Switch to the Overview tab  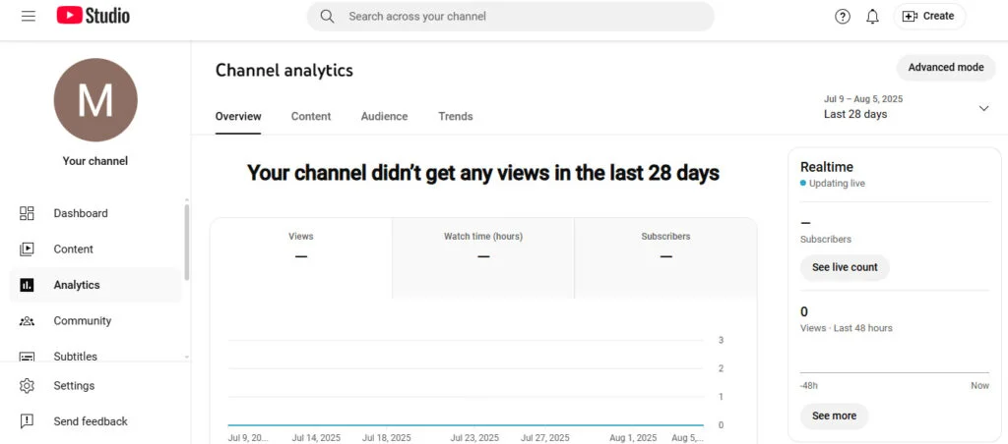tap(238, 116)
